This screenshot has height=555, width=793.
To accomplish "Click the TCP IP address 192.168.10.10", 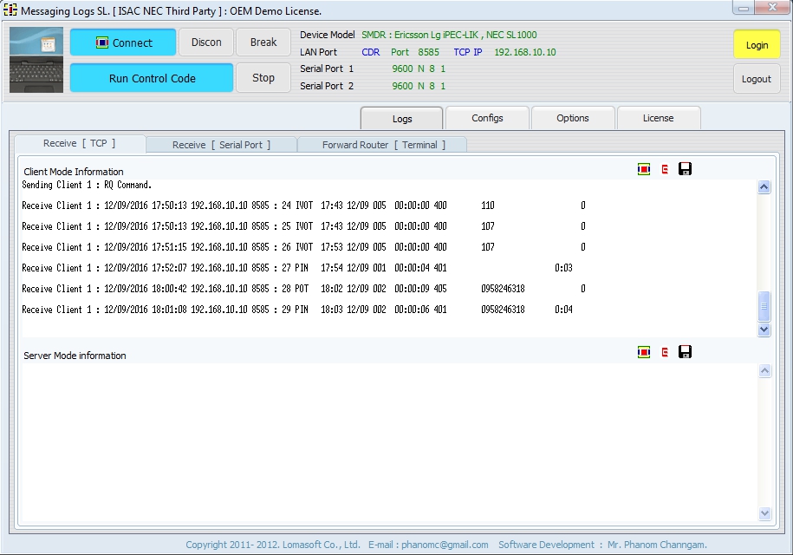I will click(525, 52).
